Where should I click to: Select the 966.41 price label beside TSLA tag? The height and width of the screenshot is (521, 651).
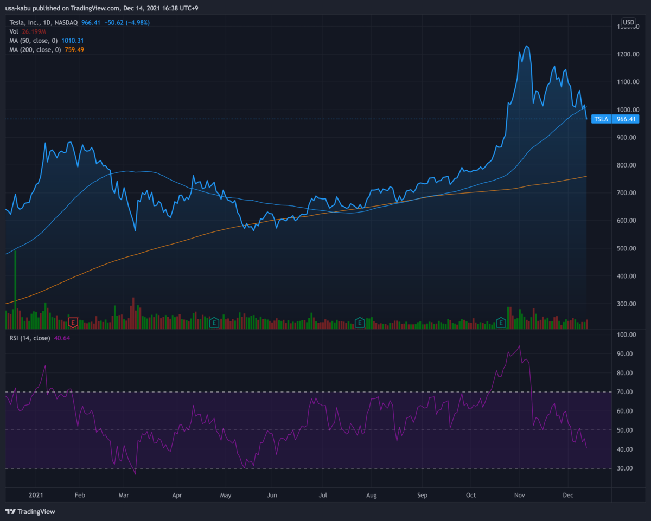[x=625, y=119]
